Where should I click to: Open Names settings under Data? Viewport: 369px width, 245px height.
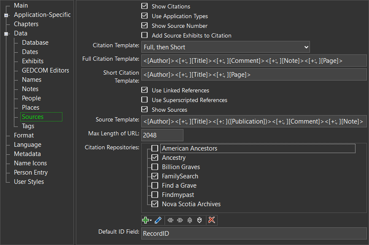32,80
